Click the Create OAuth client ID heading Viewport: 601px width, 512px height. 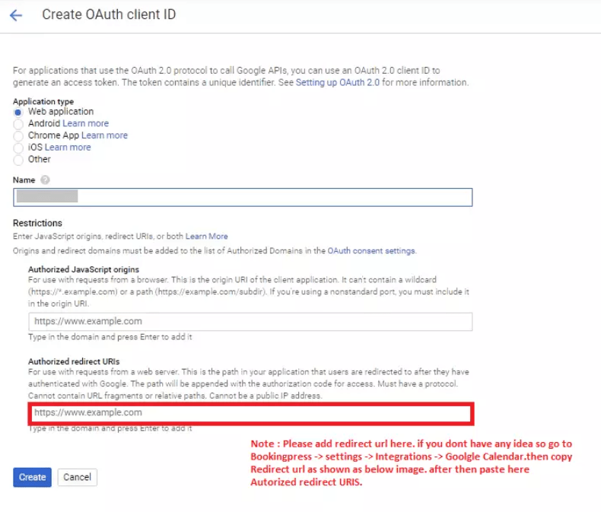coord(109,14)
